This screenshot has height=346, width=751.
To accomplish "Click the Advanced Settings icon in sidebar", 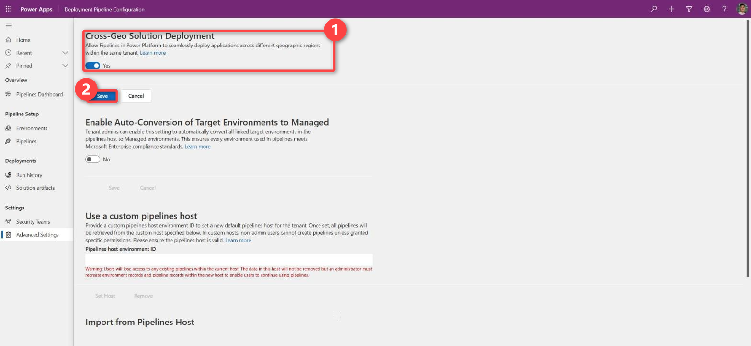I will point(8,235).
